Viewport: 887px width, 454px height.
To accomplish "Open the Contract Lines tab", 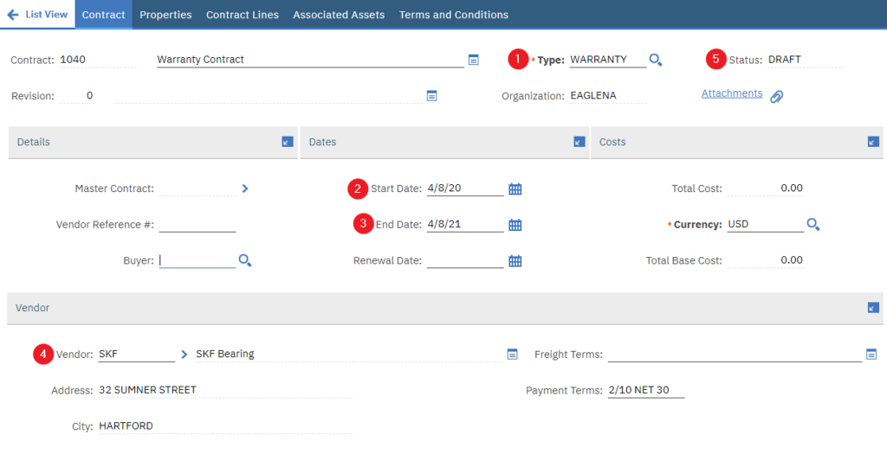I will [x=243, y=15].
